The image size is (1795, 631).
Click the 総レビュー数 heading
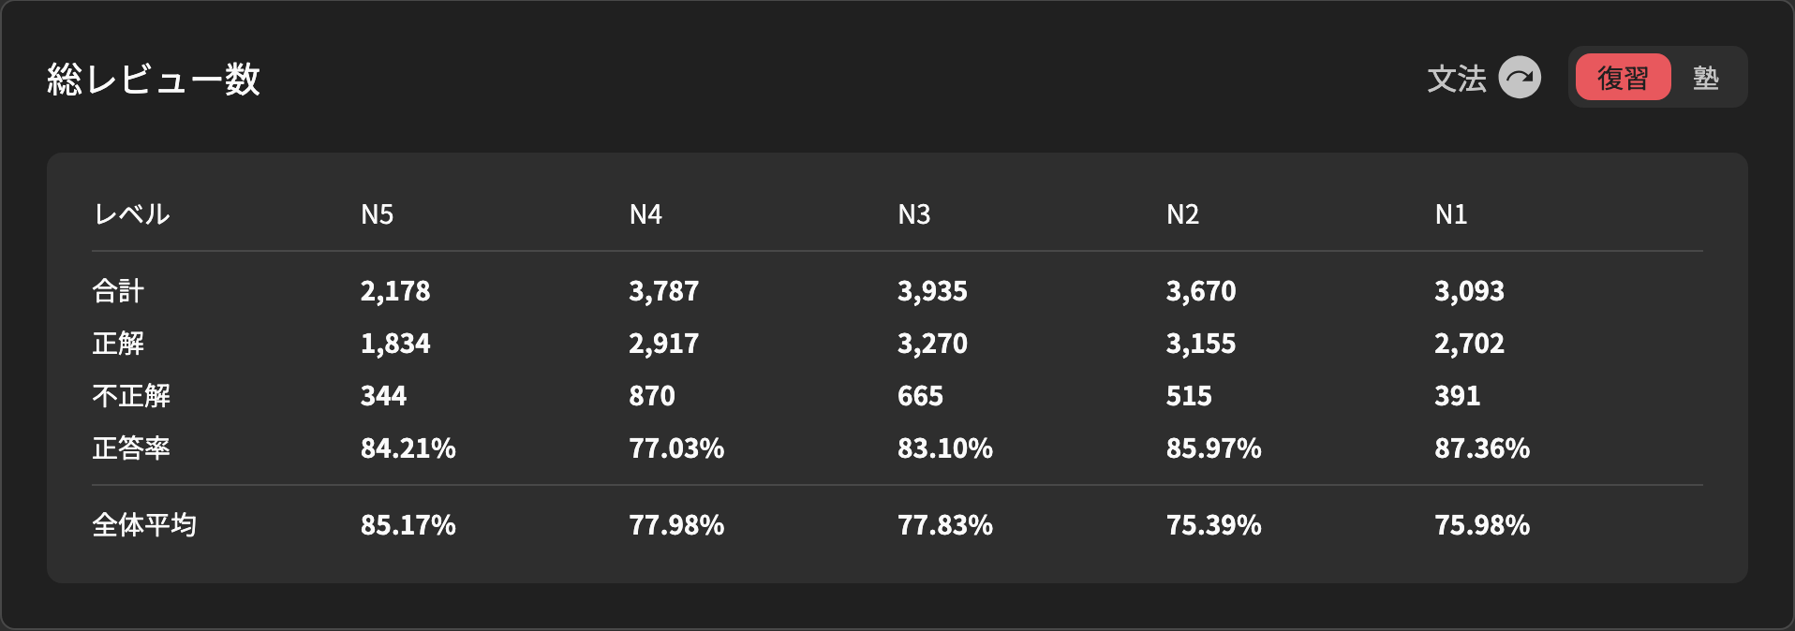154,80
